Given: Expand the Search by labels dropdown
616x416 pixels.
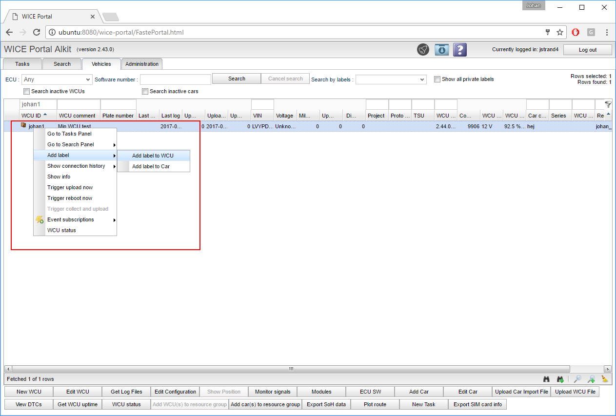Looking at the screenshot, I should click(x=391, y=79).
